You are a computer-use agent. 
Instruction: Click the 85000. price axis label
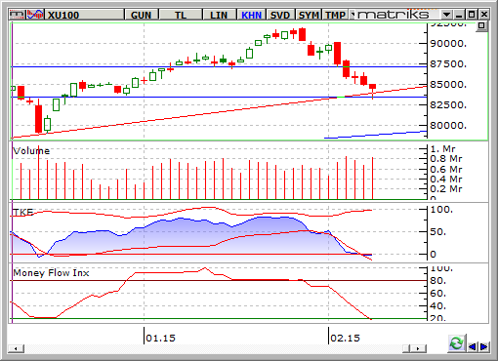(x=448, y=85)
